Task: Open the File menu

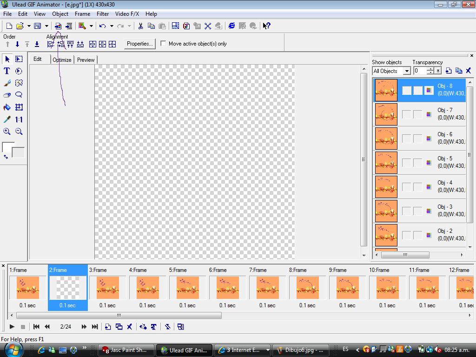Action: 7,14
